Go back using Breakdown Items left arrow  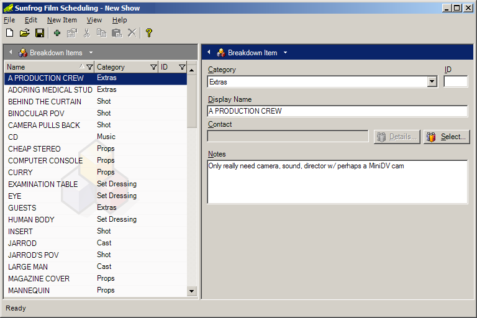click(x=11, y=52)
